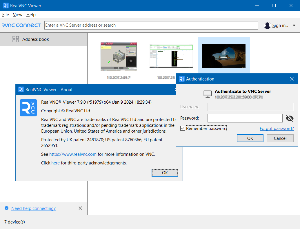This screenshot has width=300, height=229.
Task: Follow the realvnc.com website link
Action: pyautogui.click(x=73, y=154)
